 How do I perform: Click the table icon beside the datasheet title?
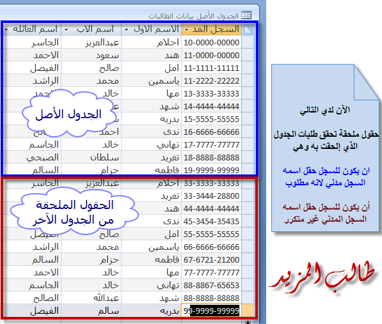(x=246, y=15)
